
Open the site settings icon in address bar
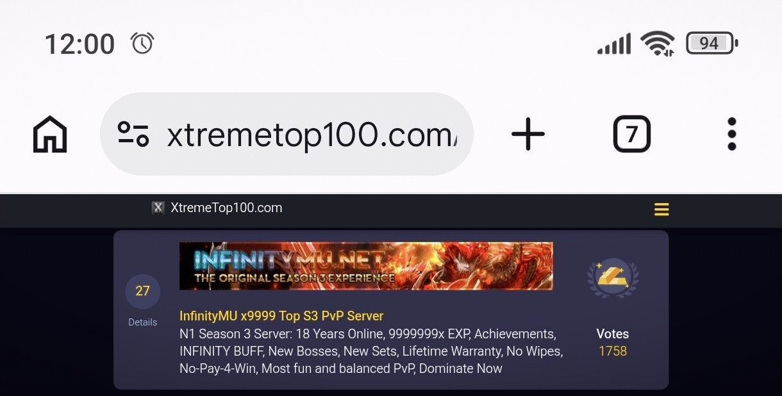click(133, 135)
